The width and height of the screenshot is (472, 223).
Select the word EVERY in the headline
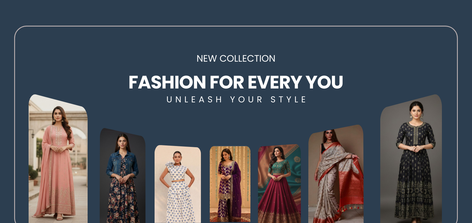pyautogui.click(x=275, y=82)
